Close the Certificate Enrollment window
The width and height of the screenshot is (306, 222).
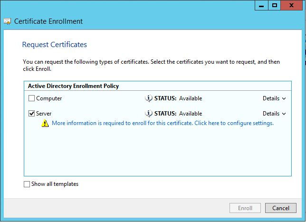pyautogui.click(x=291, y=5)
